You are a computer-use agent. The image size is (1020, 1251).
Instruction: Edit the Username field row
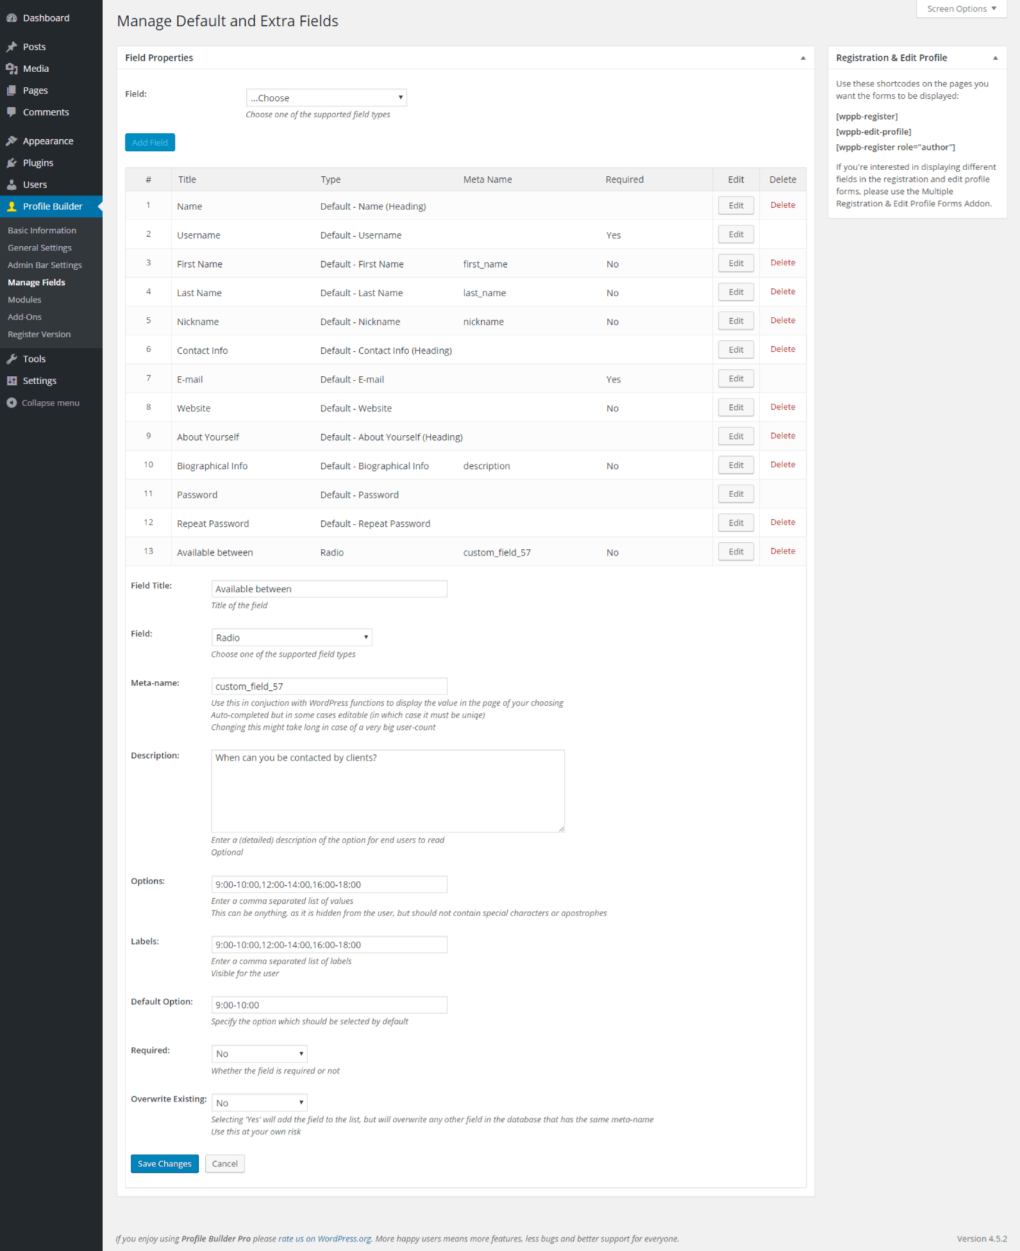(x=736, y=235)
